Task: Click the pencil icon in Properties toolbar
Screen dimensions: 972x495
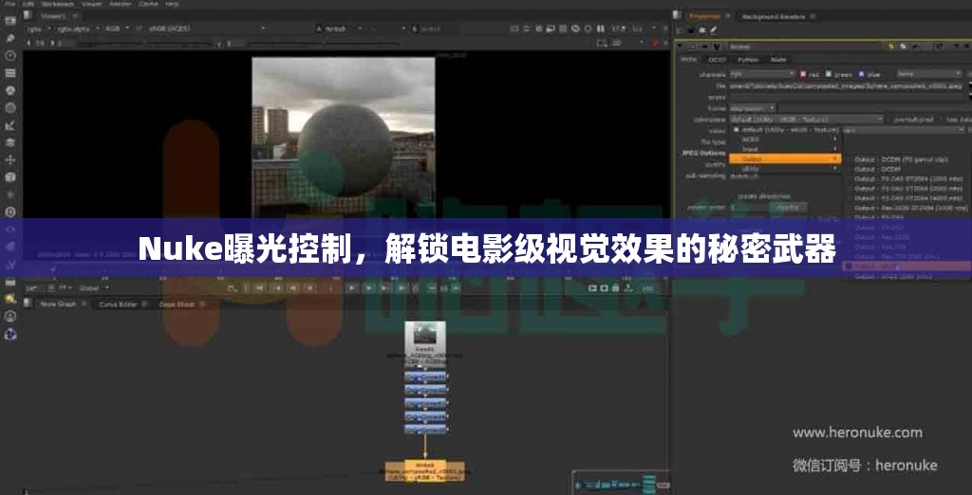Action: tap(714, 29)
